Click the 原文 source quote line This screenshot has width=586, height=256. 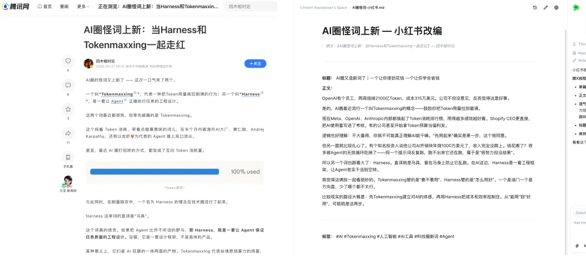390,46
